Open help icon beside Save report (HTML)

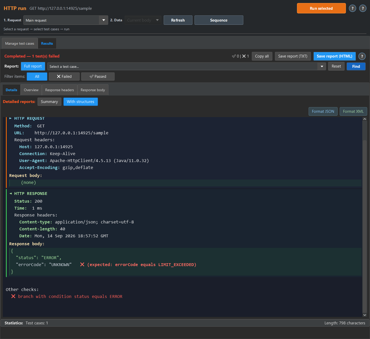pos(362,56)
